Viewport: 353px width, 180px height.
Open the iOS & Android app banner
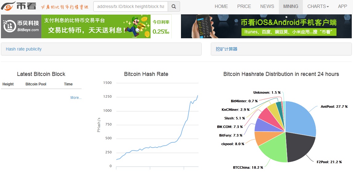coord(266,26)
